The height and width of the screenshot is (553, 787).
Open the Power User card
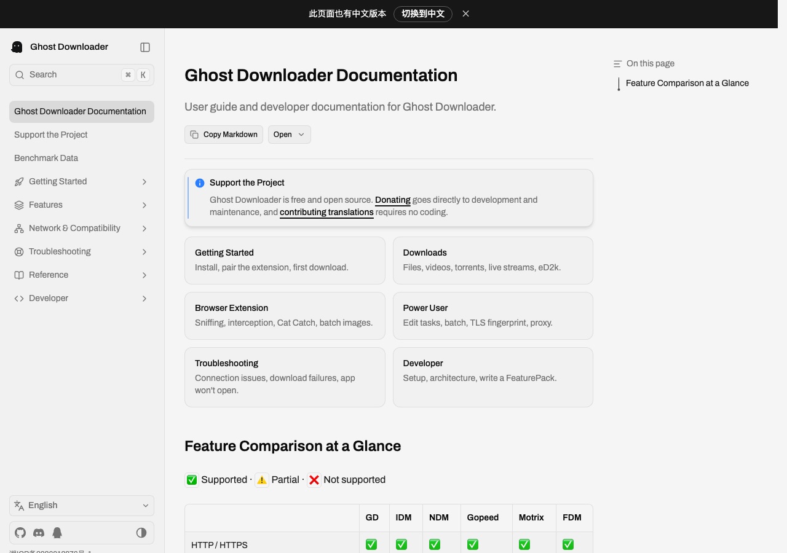493,316
